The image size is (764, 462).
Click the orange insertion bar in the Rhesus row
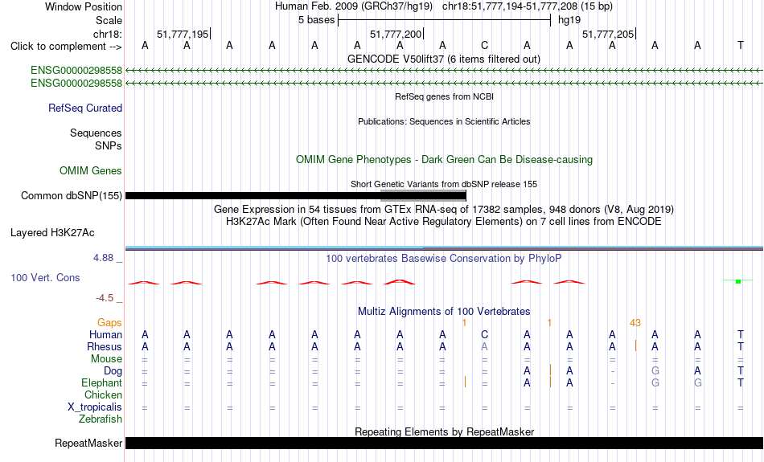(x=635, y=345)
